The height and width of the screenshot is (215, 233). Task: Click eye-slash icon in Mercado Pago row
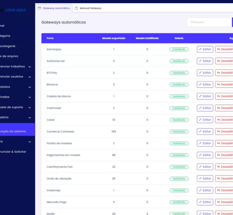tap(219, 202)
